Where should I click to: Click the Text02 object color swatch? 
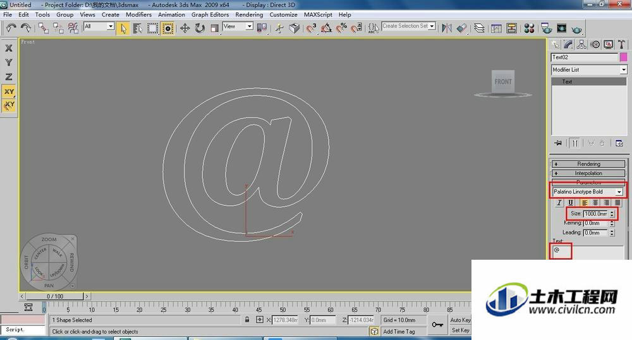(x=624, y=58)
